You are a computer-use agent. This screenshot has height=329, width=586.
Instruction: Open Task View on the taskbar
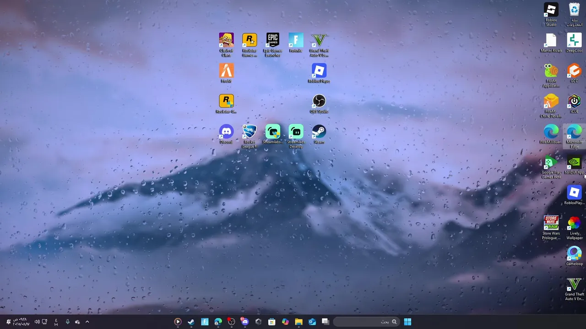(326, 322)
